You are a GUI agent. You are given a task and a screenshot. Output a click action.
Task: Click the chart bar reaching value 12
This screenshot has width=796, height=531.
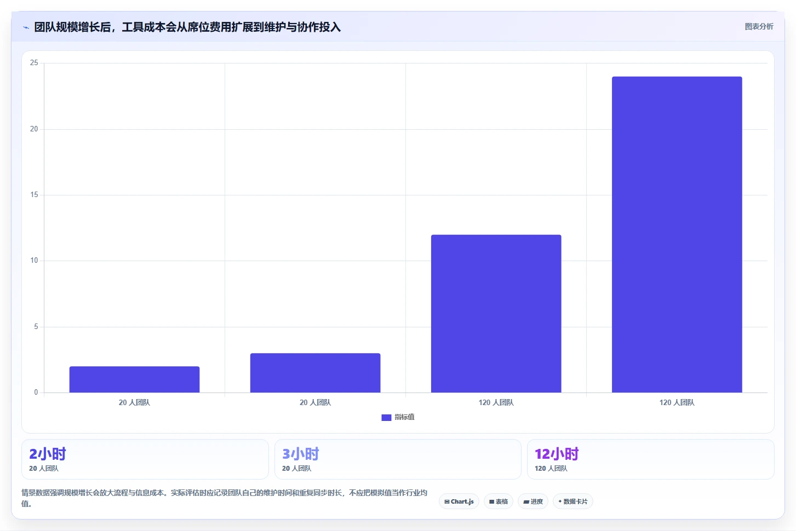pos(496,314)
